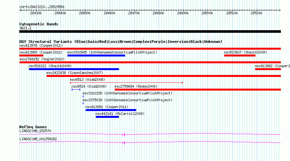
Task: Click the nsv613976 (Cooper2011) red loss bar
Action: 150,49
